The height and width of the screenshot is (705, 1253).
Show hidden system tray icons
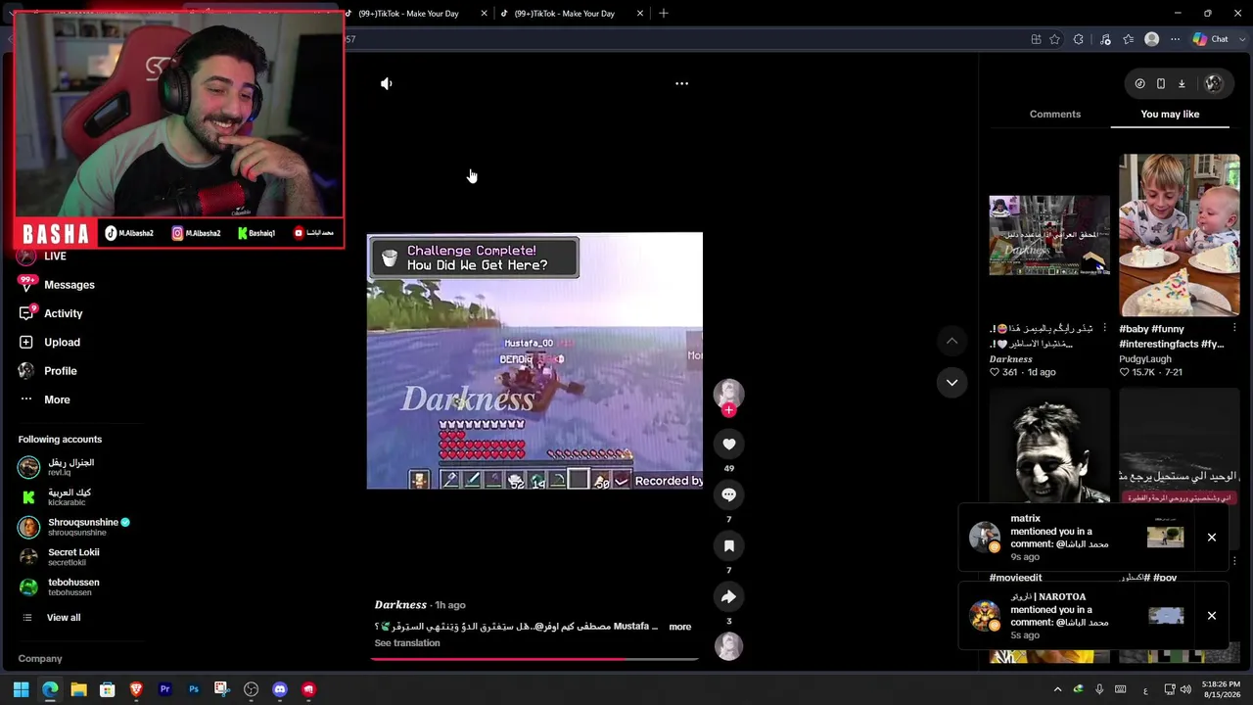[1057, 690]
